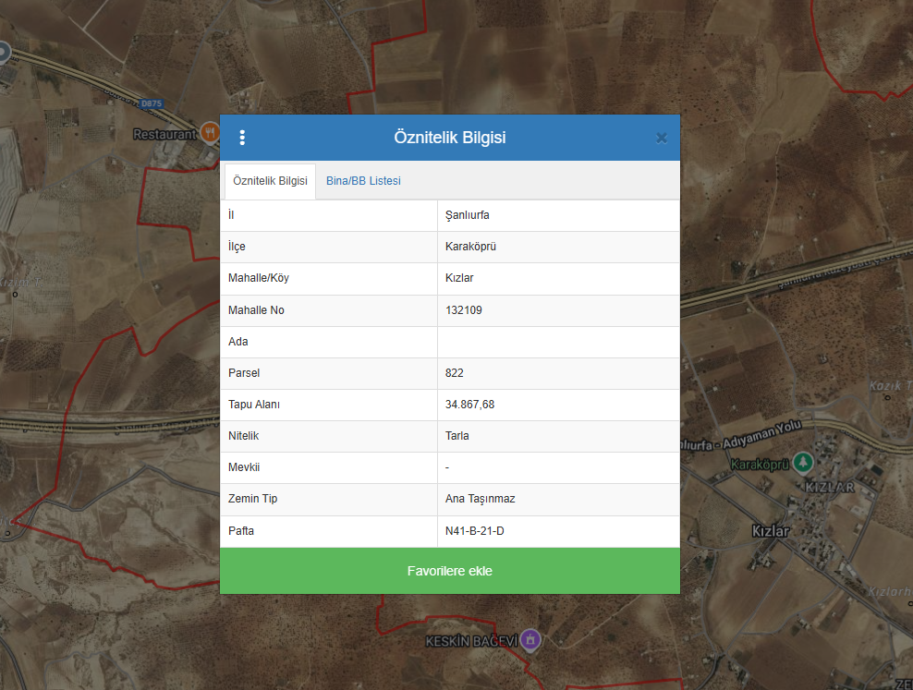The height and width of the screenshot is (690, 913).
Task: Click the partially visible marker at map's left edge
Action: [4, 52]
